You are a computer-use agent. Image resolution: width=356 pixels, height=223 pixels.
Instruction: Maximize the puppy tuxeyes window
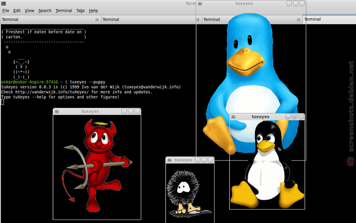tap(204, 160)
